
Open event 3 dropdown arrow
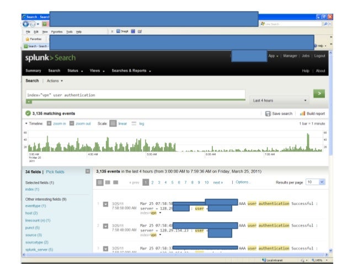(105, 249)
